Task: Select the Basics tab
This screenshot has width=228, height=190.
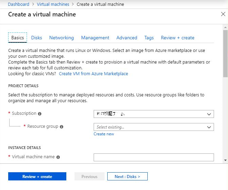Action: [x=17, y=38]
